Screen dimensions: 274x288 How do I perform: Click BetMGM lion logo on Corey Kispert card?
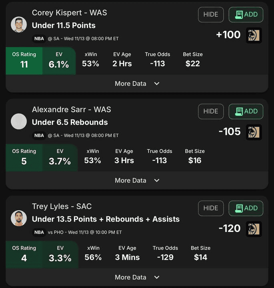pyautogui.click(x=254, y=35)
